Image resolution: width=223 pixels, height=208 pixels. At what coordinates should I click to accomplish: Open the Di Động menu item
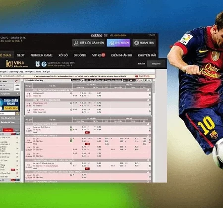coord(80,55)
